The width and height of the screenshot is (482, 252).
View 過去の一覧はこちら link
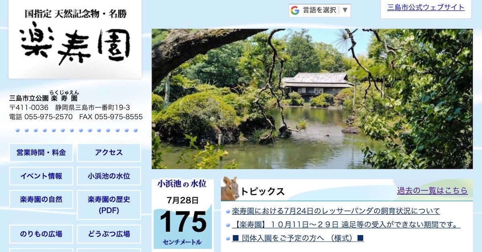[432, 191]
